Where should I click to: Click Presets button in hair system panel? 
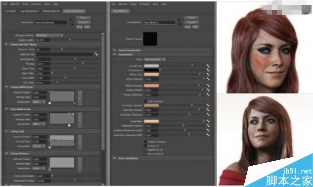pos(83,22)
